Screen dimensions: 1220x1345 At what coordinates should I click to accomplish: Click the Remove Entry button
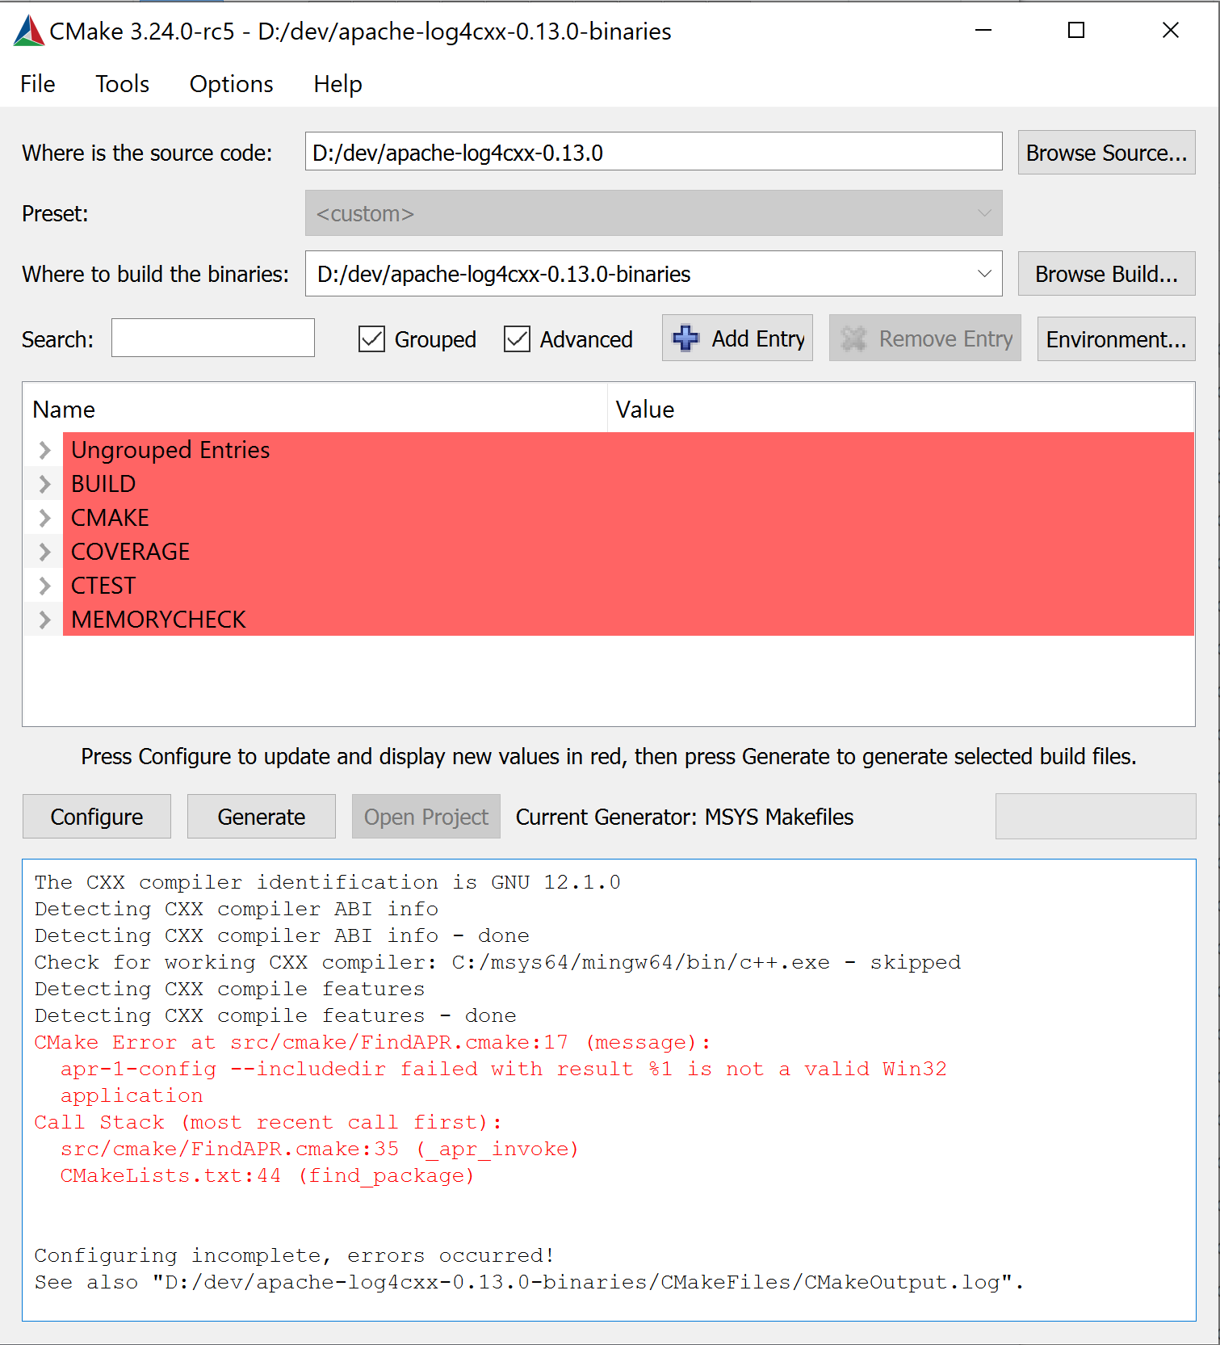(x=925, y=338)
